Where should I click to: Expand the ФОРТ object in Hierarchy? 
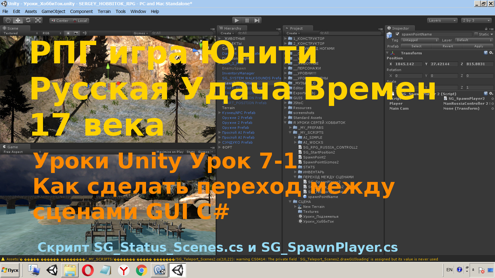(x=220, y=147)
